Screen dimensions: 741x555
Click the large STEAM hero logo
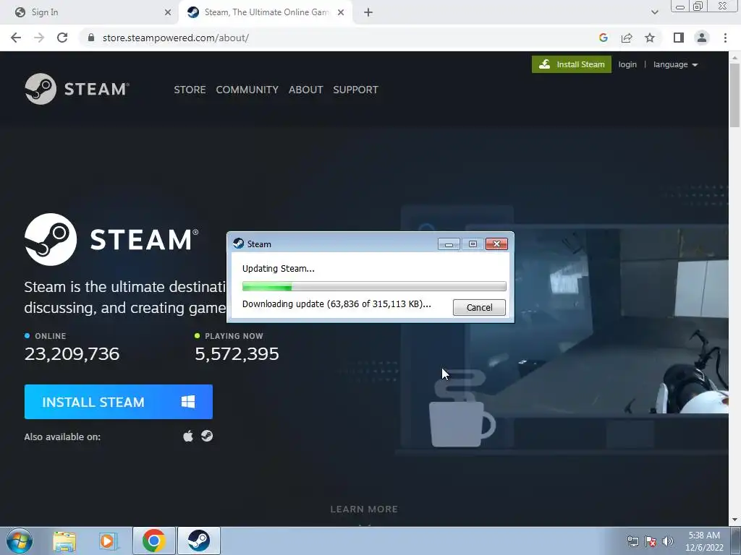111,239
